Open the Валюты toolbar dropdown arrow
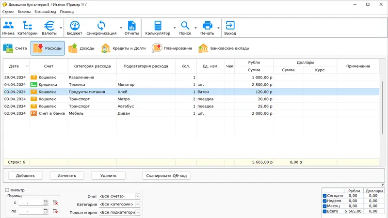The width and height of the screenshot is (388, 218). pos(61,28)
